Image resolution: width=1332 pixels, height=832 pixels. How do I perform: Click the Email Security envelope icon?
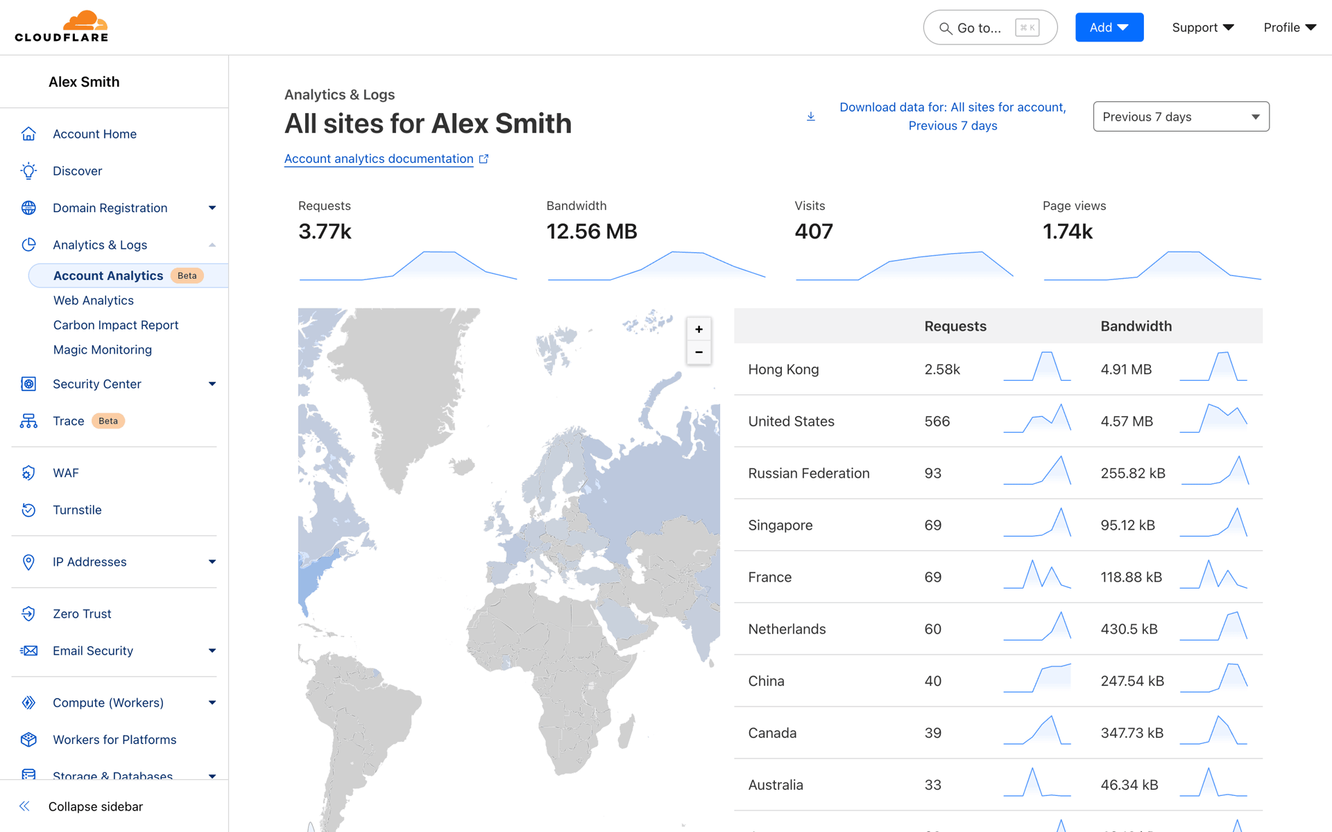point(28,650)
